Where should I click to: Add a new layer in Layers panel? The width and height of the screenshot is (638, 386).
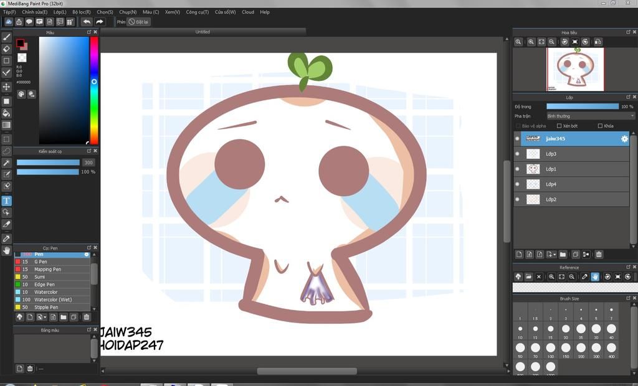[519, 255]
